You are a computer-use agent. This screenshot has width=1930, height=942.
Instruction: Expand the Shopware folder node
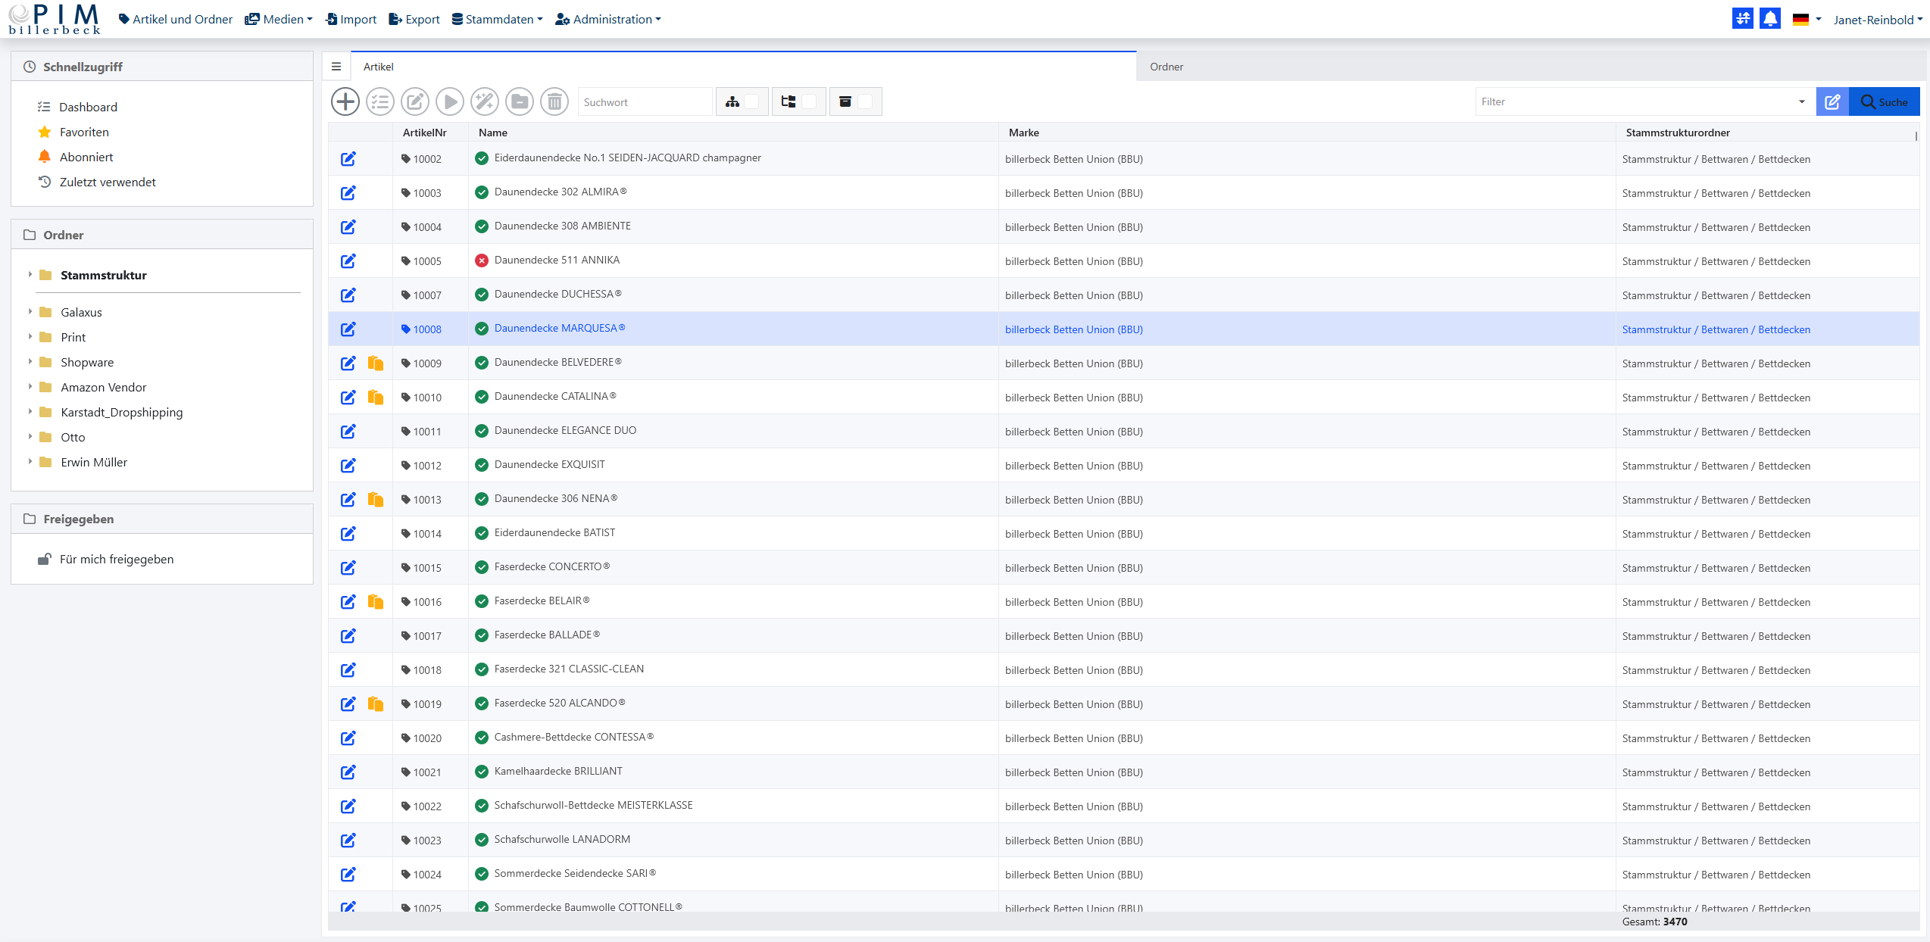tap(30, 362)
